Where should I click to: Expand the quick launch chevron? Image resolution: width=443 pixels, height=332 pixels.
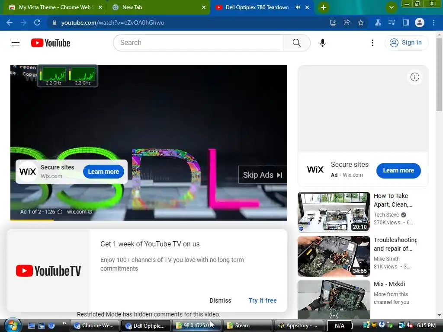coord(64,323)
